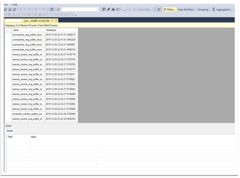The width and height of the screenshot is (240, 178).
Task: Click the Displaying 0 of Filtered 0 Events message
Action: coord(31,26)
